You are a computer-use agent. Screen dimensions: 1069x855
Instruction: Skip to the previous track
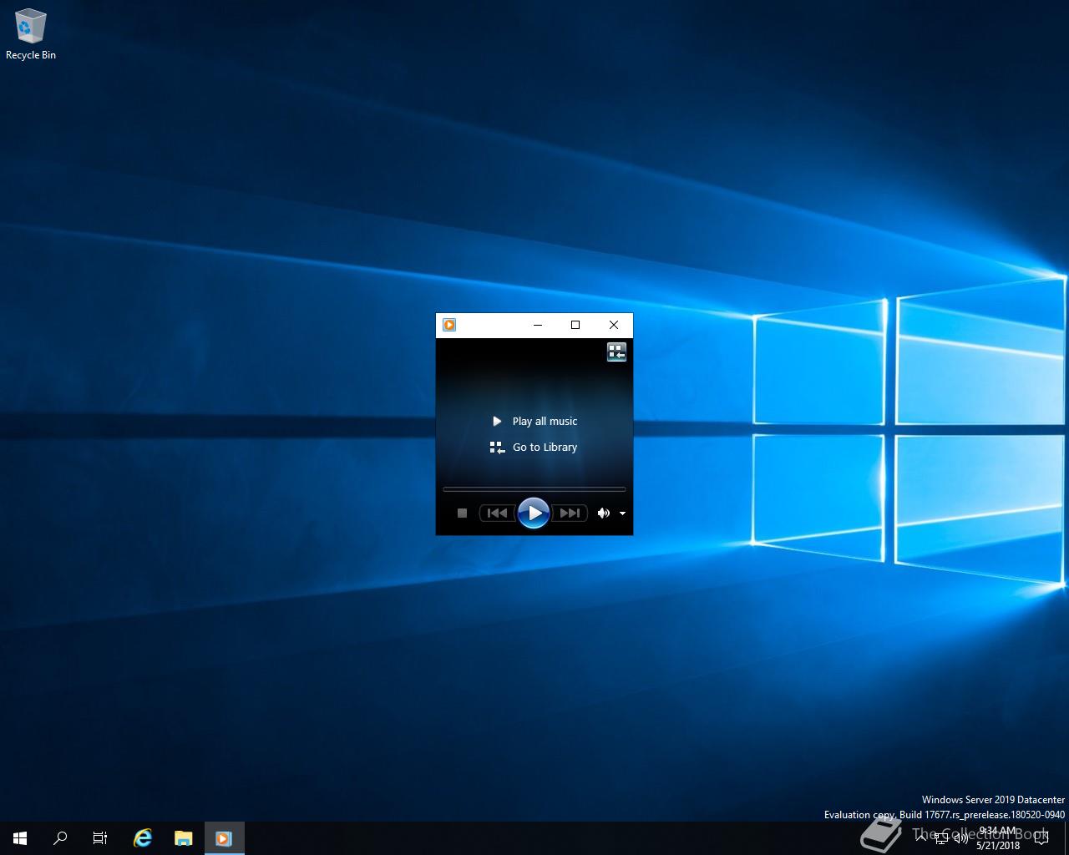click(x=497, y=514)
